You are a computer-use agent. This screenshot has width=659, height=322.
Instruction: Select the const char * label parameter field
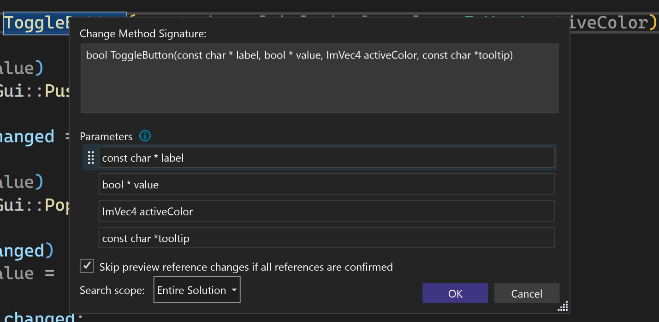(327, 158)
